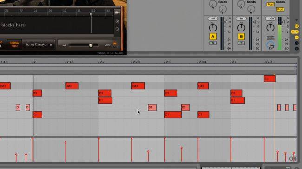The height and width of the screenshot is (169, 302).
Task: Click the master headphone cue volume knob
Action: (x=270, y=45)
